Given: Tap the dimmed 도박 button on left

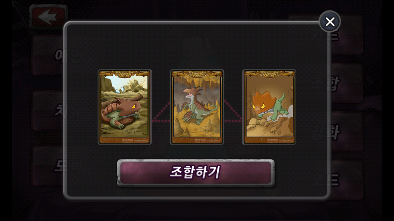Looking at the screenshot, I should tap(48, 166).
